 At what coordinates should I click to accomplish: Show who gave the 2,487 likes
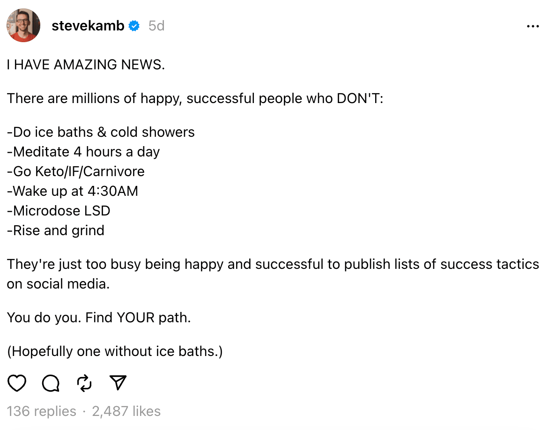click(x=126, y=411)
